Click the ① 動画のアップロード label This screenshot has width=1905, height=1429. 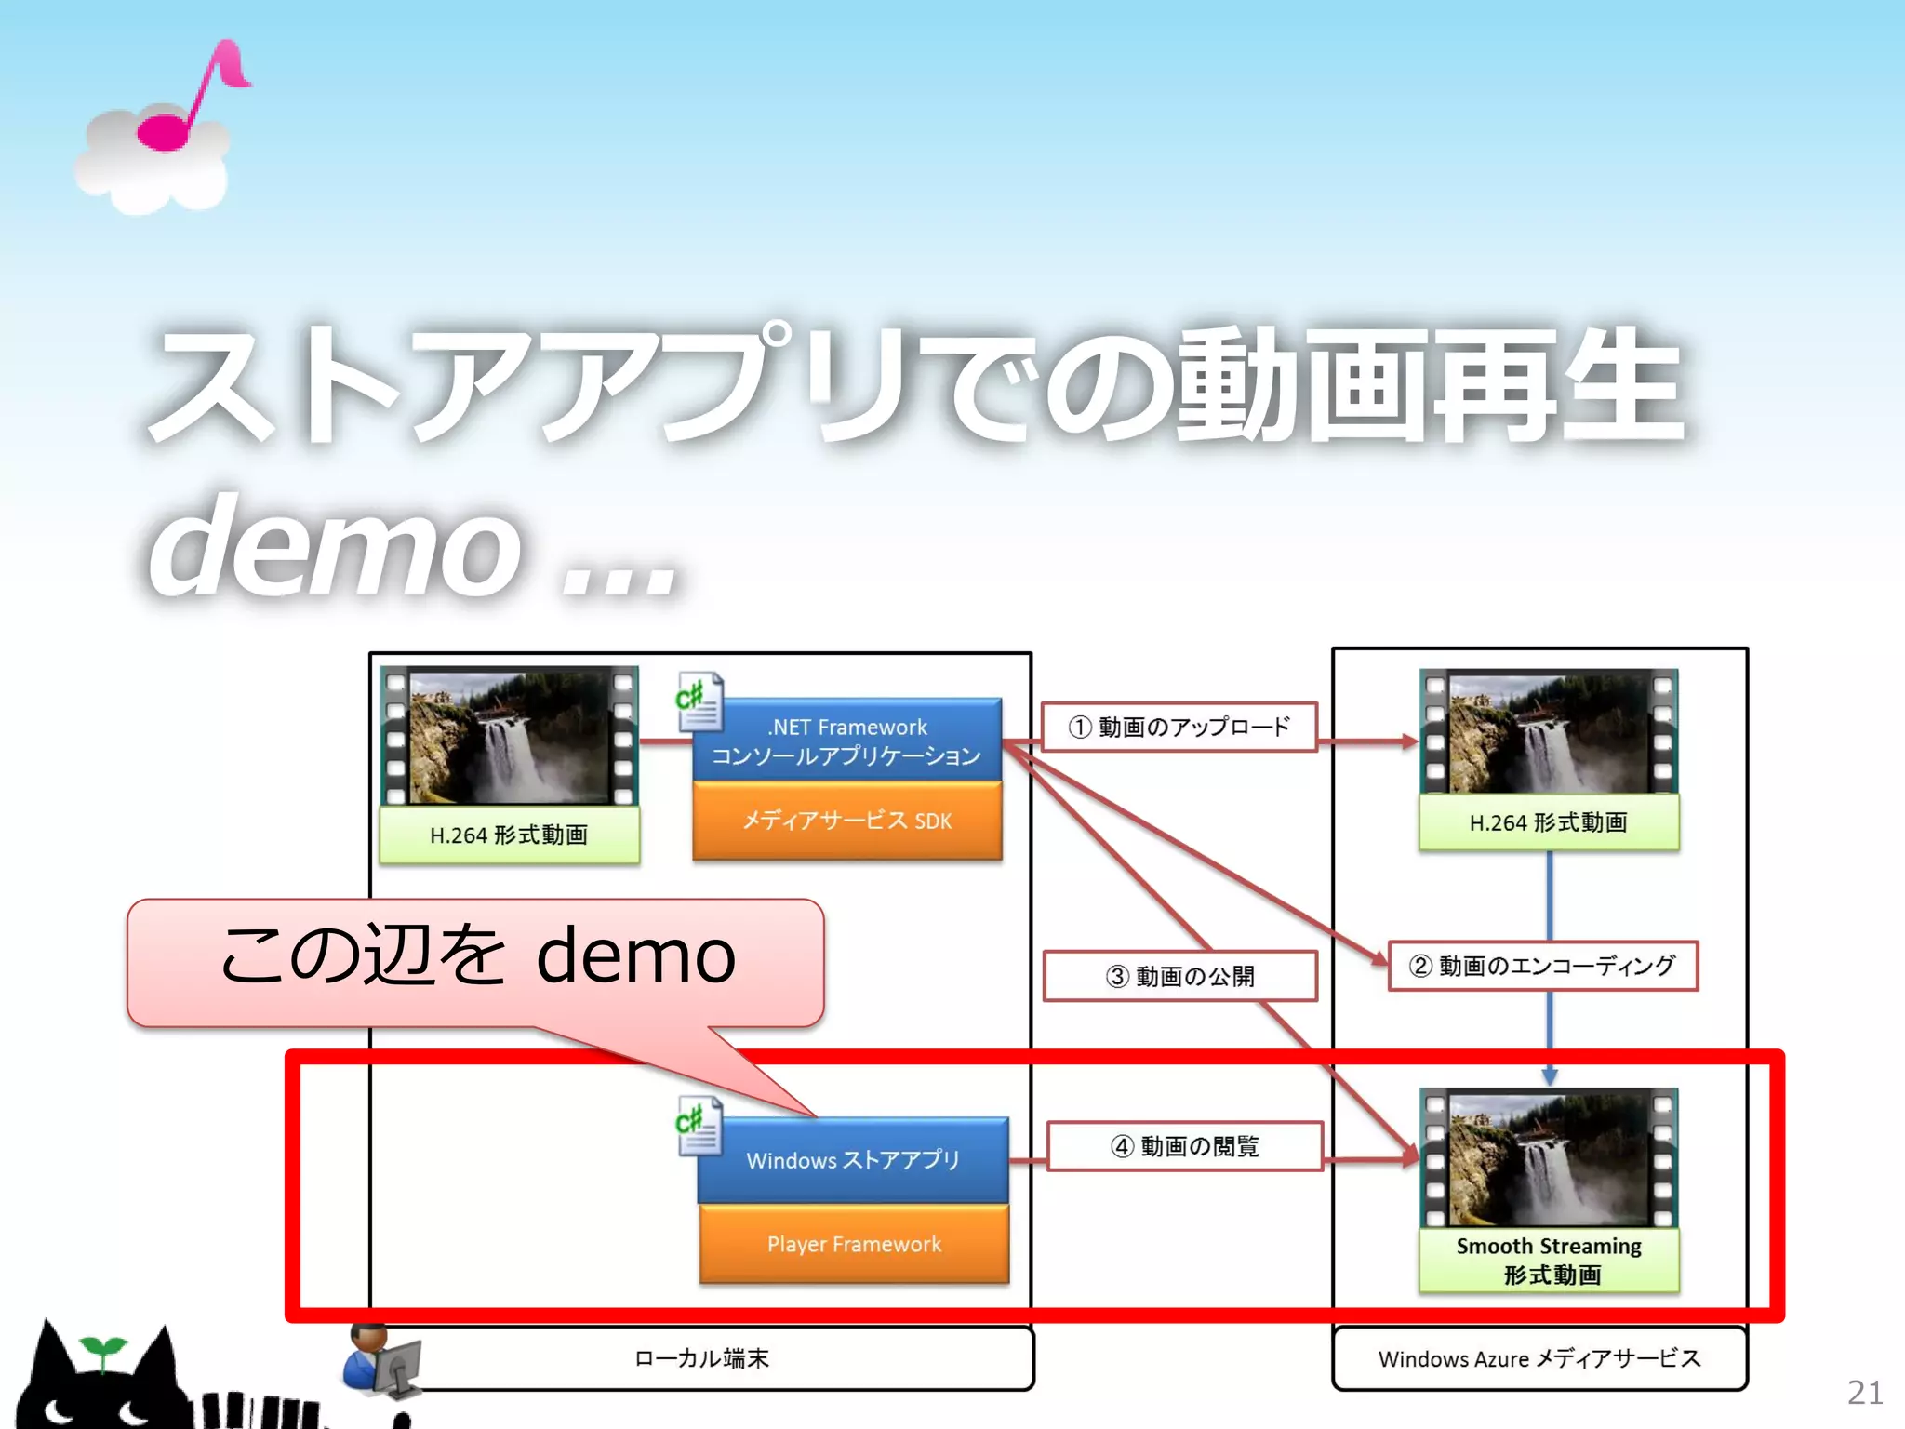1179,727
